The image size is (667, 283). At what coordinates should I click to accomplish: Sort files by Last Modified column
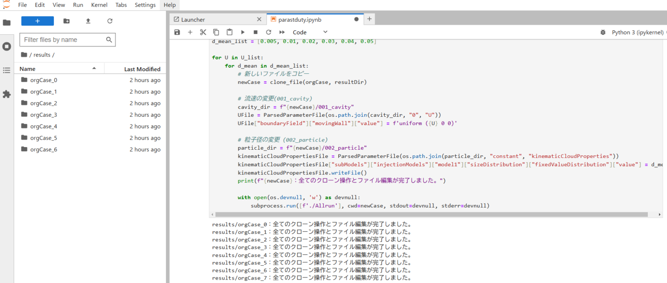(142, 69)
